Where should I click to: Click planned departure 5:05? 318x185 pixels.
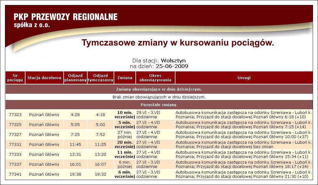point(75,124)
